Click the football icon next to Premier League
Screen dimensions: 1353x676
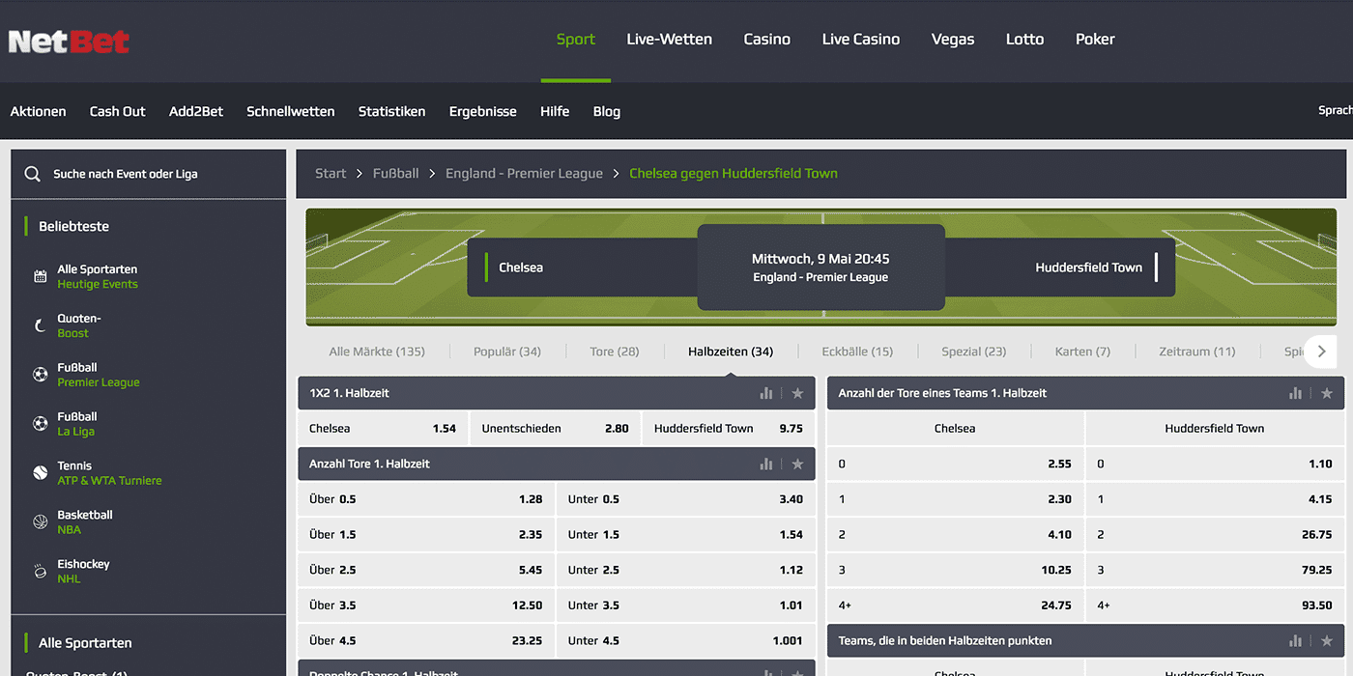click(41, 375)
